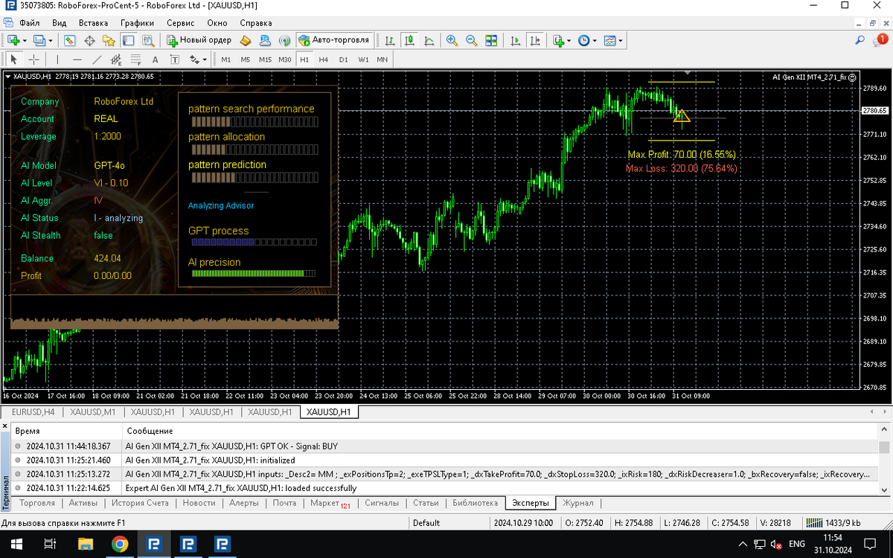Open a new chart window
Viewport: 893px width, 558px height.
click(x=13, y=40)
